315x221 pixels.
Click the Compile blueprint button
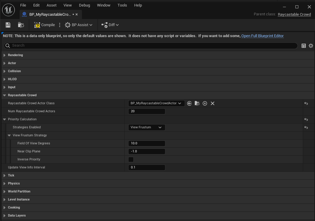click(x=45, y=25)
